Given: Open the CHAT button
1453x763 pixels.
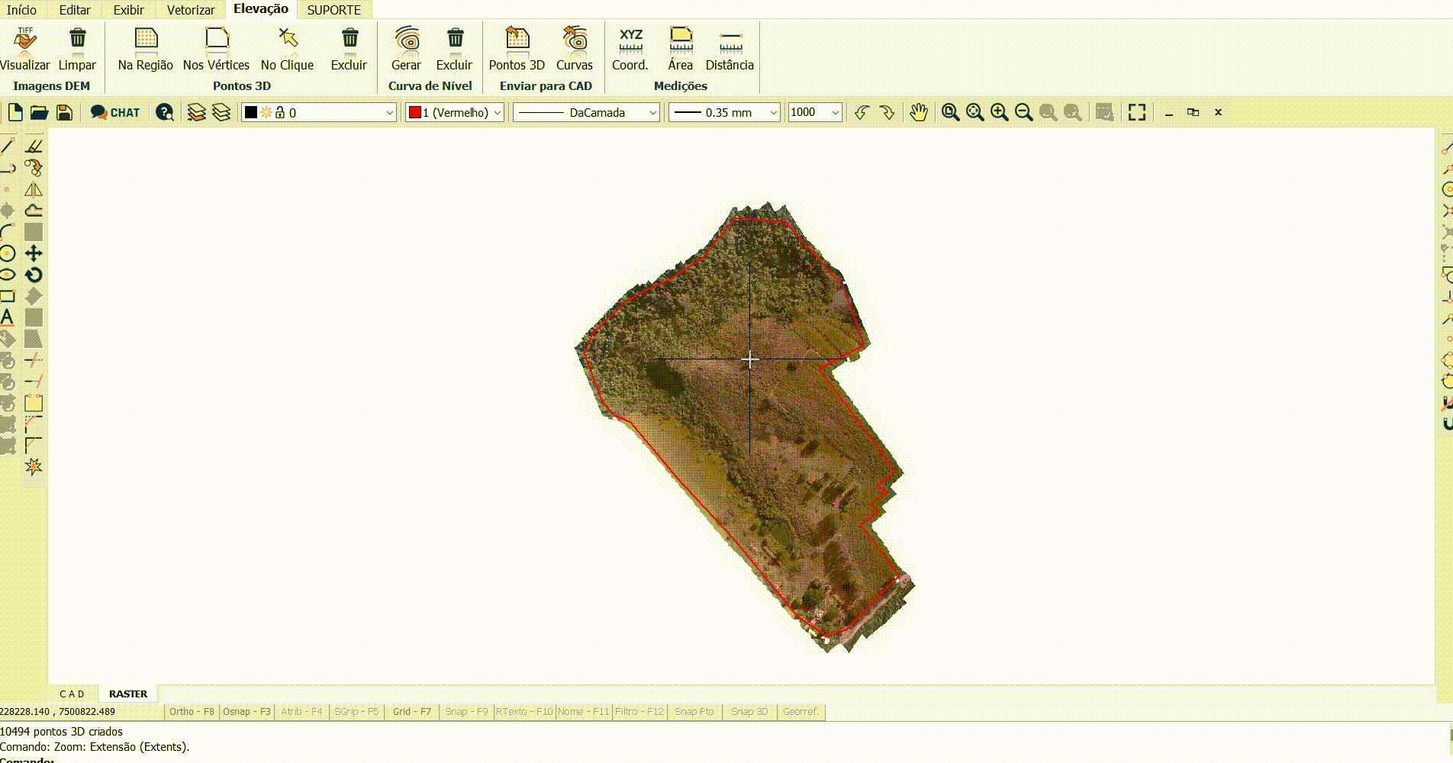Looking at the screenshot, I should coord(115,113).
